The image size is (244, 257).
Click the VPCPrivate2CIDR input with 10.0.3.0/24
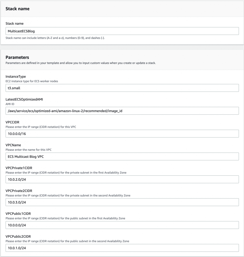[122, 202]
